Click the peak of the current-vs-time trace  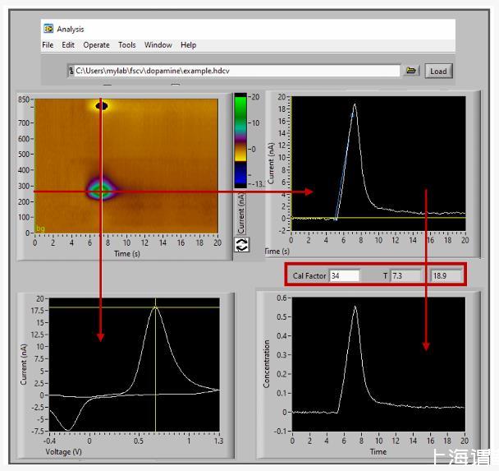pyautogui.click(x=355, y=104)
